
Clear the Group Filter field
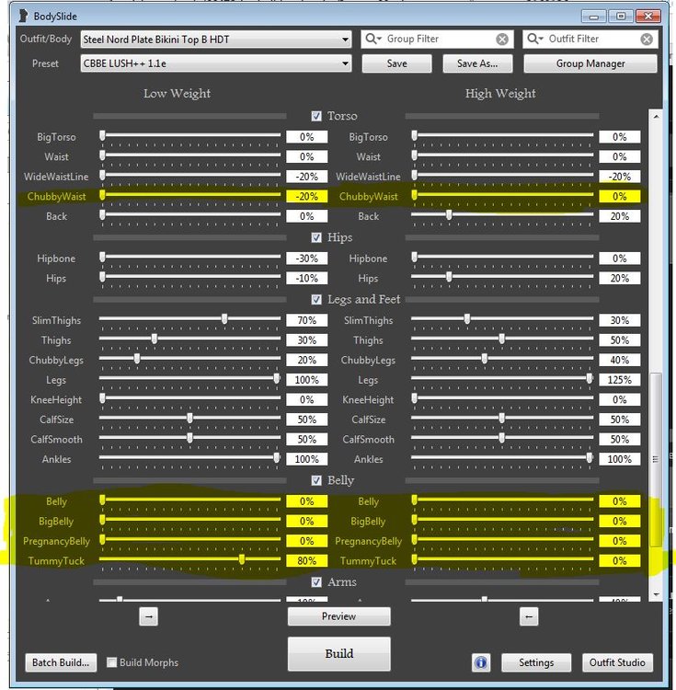tap(502, 40)
